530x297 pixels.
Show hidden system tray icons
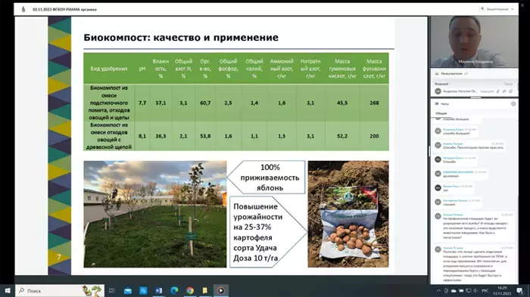pyautogui.click(x=438, y=291)
